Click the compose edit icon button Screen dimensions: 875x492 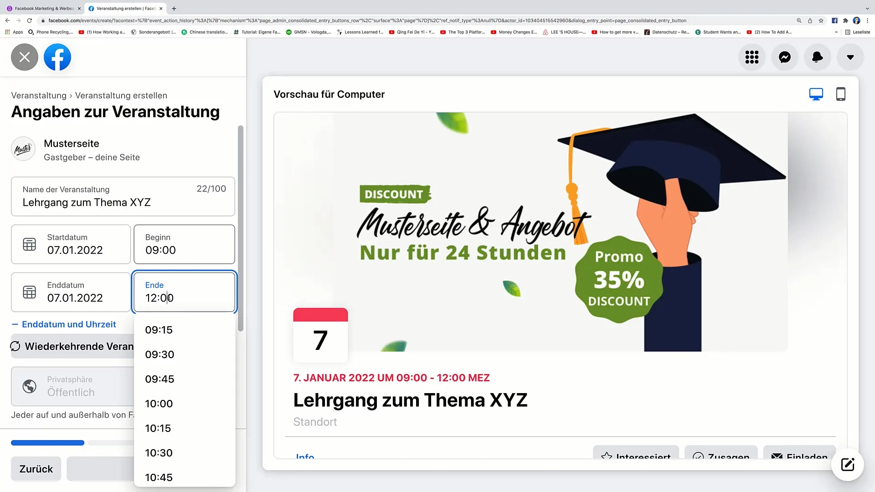[848, 465]
